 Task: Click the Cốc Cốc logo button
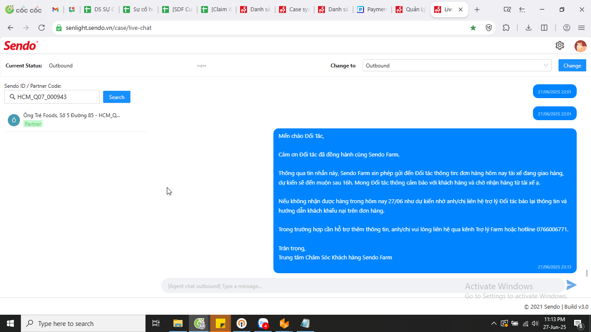pyautogui.click(x=23, y=10)
